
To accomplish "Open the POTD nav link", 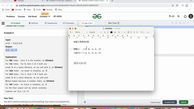I will (58, 16).
